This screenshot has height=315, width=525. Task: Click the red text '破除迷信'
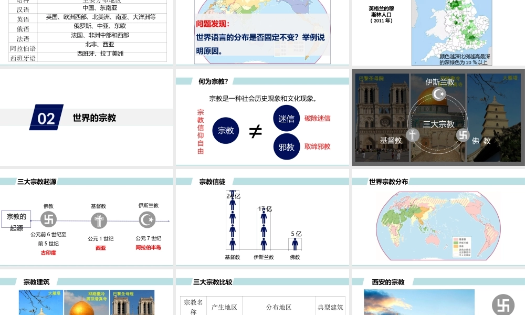pos(318,118)
